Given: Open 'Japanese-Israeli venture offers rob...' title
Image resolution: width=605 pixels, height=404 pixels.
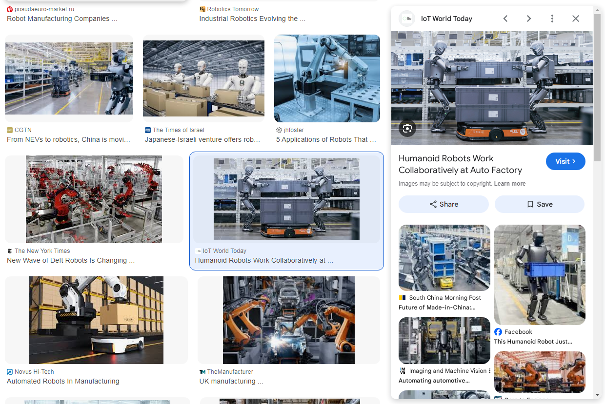Looking at the screenshot, I should pos(202,139).
